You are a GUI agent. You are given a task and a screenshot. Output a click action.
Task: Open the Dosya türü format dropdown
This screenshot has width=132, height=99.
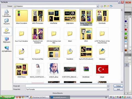coord(108,89)
